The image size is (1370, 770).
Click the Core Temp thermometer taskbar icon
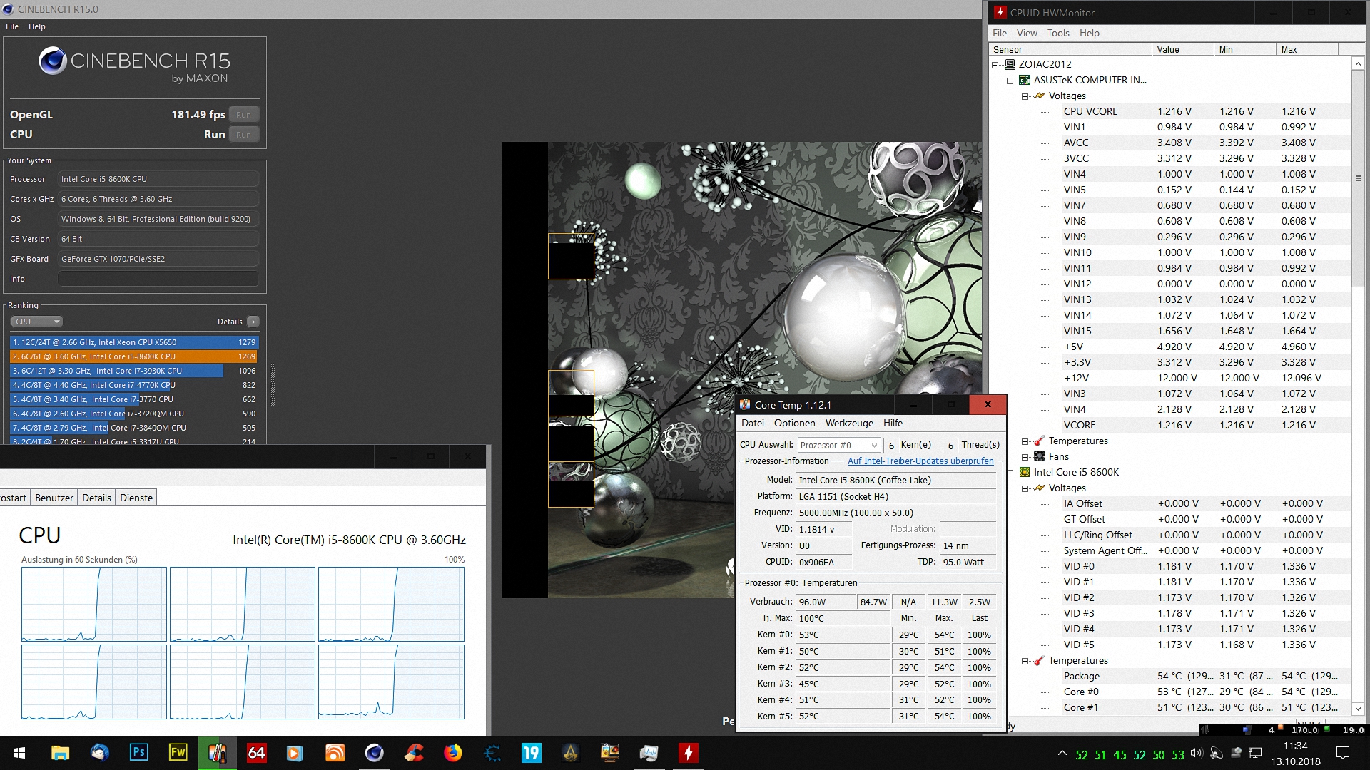point(217,753)
